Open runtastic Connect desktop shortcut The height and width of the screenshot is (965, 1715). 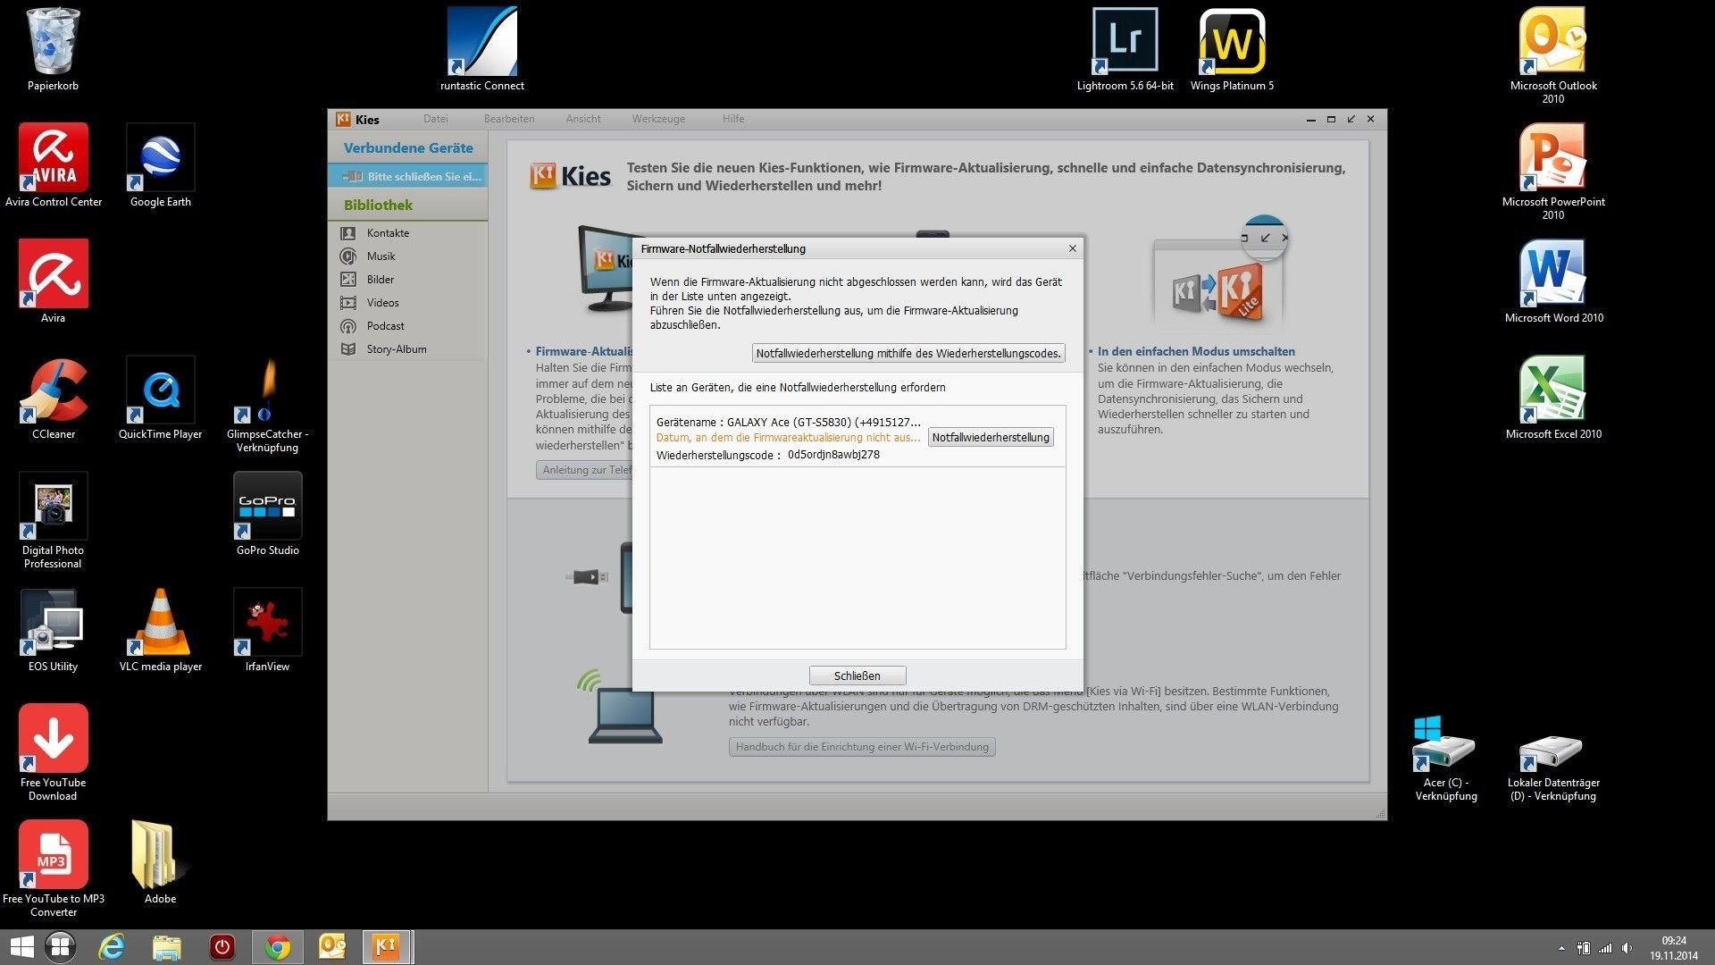click(x=481, y=49)
